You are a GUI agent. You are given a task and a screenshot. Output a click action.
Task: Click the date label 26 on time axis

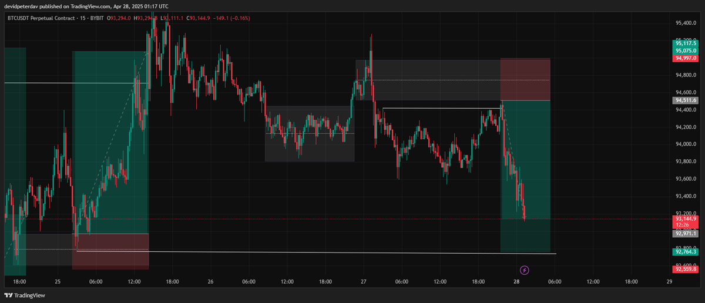(x=210, y=282)
